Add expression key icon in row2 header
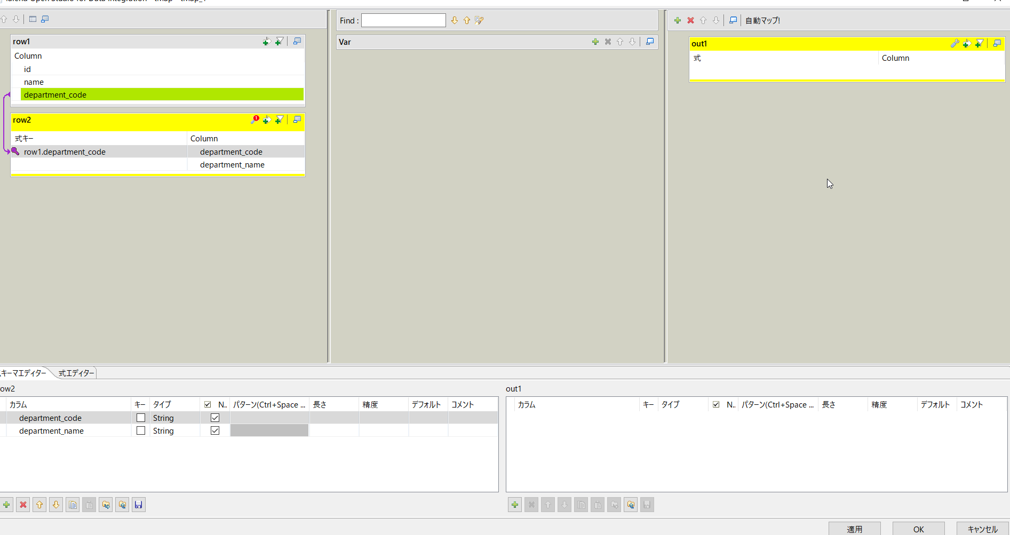 pyautogui.click(x=266, y=120)
